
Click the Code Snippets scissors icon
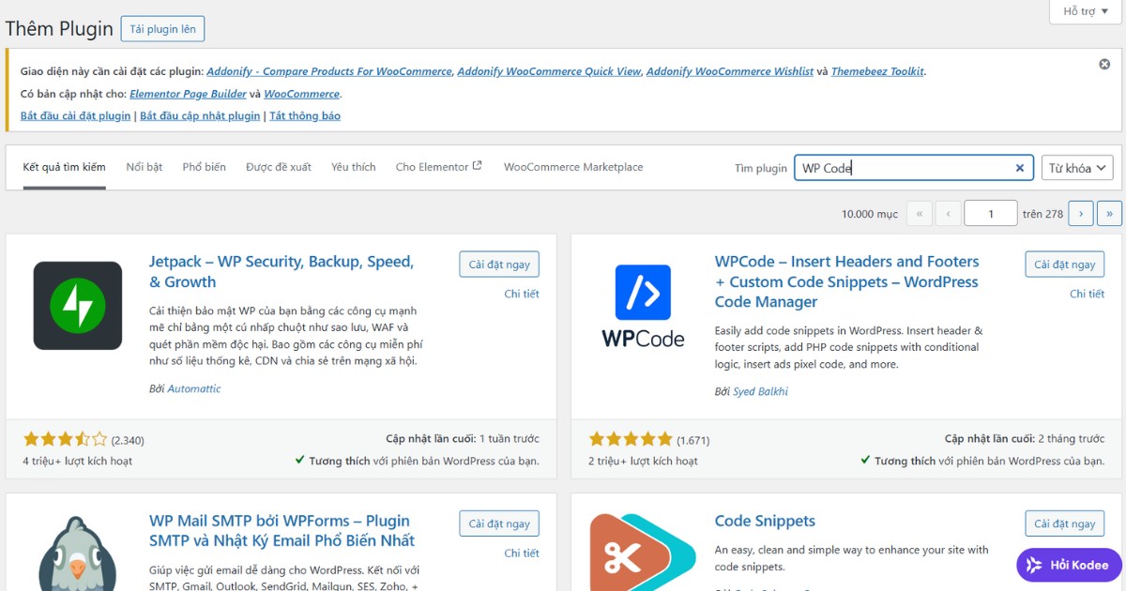(x=643, y=553)
